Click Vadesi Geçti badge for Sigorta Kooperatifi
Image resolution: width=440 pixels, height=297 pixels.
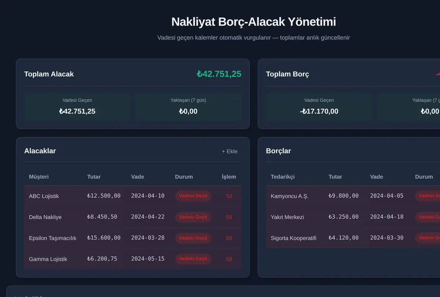point(428,238)
